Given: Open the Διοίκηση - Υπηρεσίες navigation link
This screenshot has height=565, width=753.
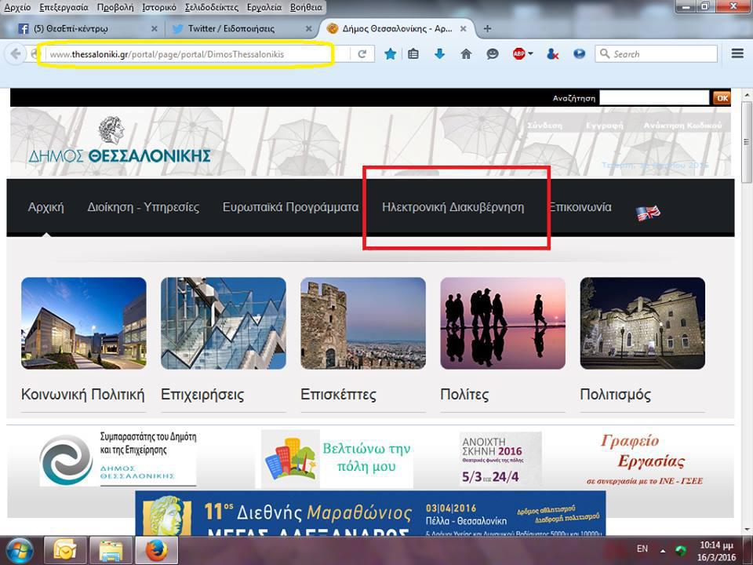Looking at the screenshot, I should click(144, 207).
